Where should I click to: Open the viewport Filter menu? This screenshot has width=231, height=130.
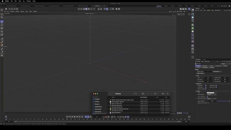click(26, 12)
